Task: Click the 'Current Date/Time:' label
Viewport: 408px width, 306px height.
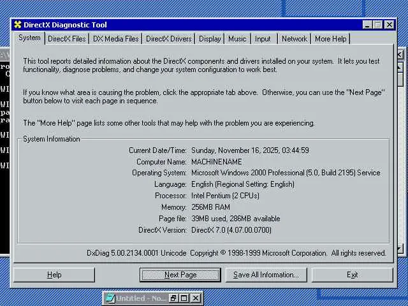Action: pyautogui.click(x=157, y=150)
